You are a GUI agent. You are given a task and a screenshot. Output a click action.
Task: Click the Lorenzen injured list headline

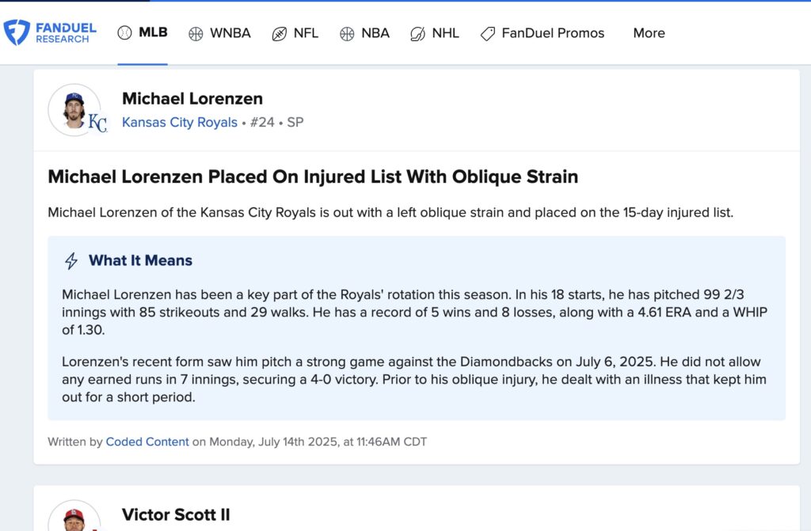click(313, 176)
